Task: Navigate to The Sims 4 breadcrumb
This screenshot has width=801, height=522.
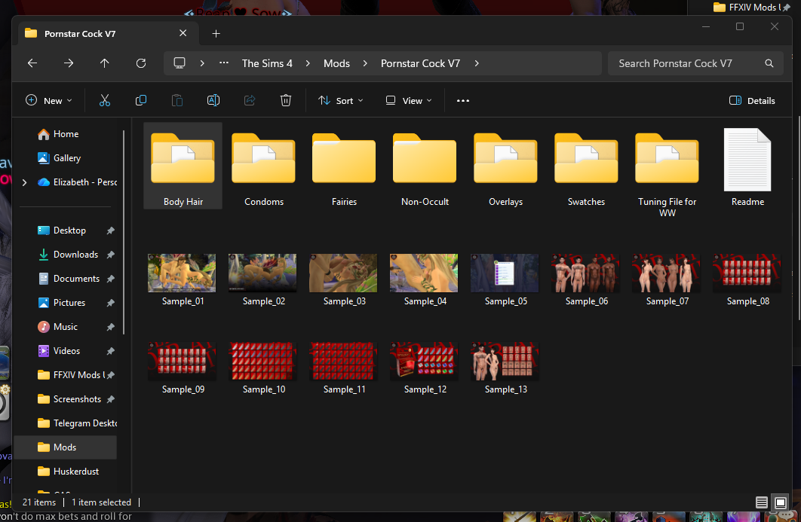Action: pyautogui.click(x=267, y=63)
